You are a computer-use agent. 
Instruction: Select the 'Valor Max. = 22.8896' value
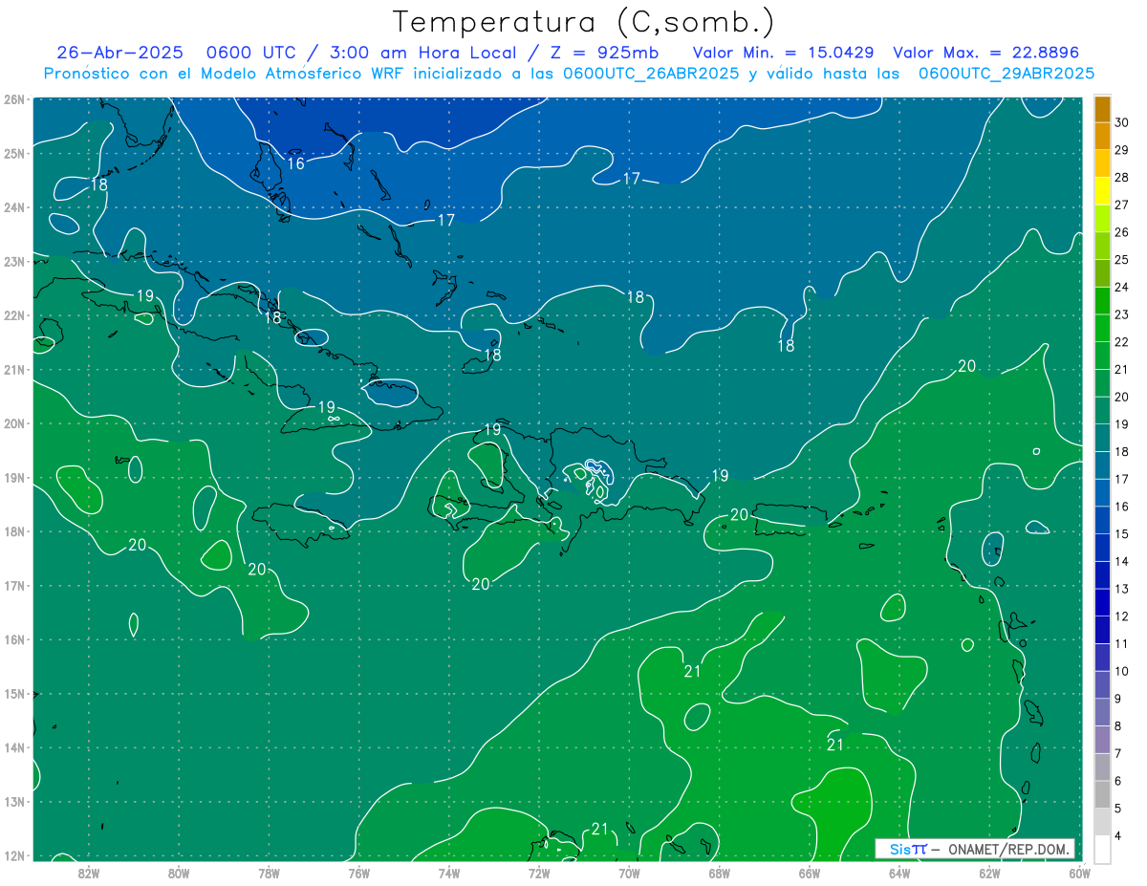986,53
